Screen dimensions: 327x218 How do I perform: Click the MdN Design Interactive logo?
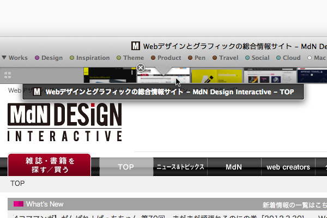pos(65,122)
